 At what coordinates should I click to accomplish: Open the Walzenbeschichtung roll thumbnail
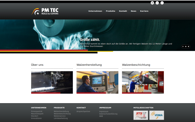143,82
